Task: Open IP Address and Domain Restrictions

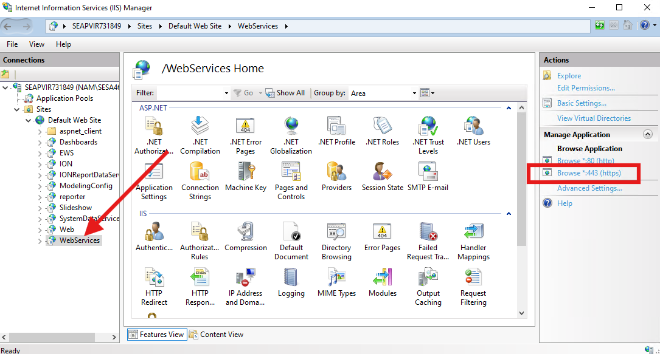Action: pyautogui.click(x=245, y=287)
